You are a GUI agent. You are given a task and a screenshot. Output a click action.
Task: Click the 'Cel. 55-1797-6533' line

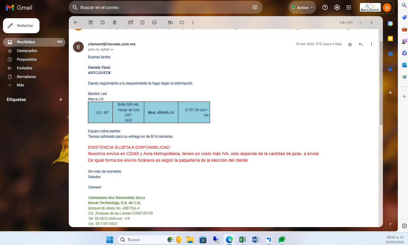(x=103, y=224)
